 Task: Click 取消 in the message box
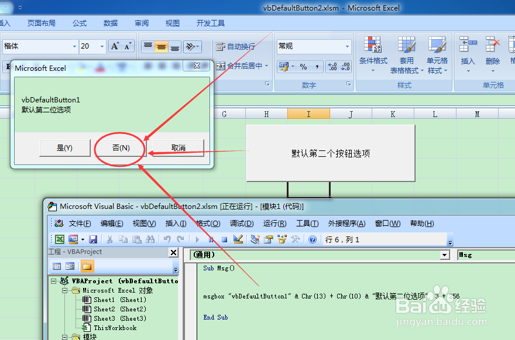click(x=178, y=148)
